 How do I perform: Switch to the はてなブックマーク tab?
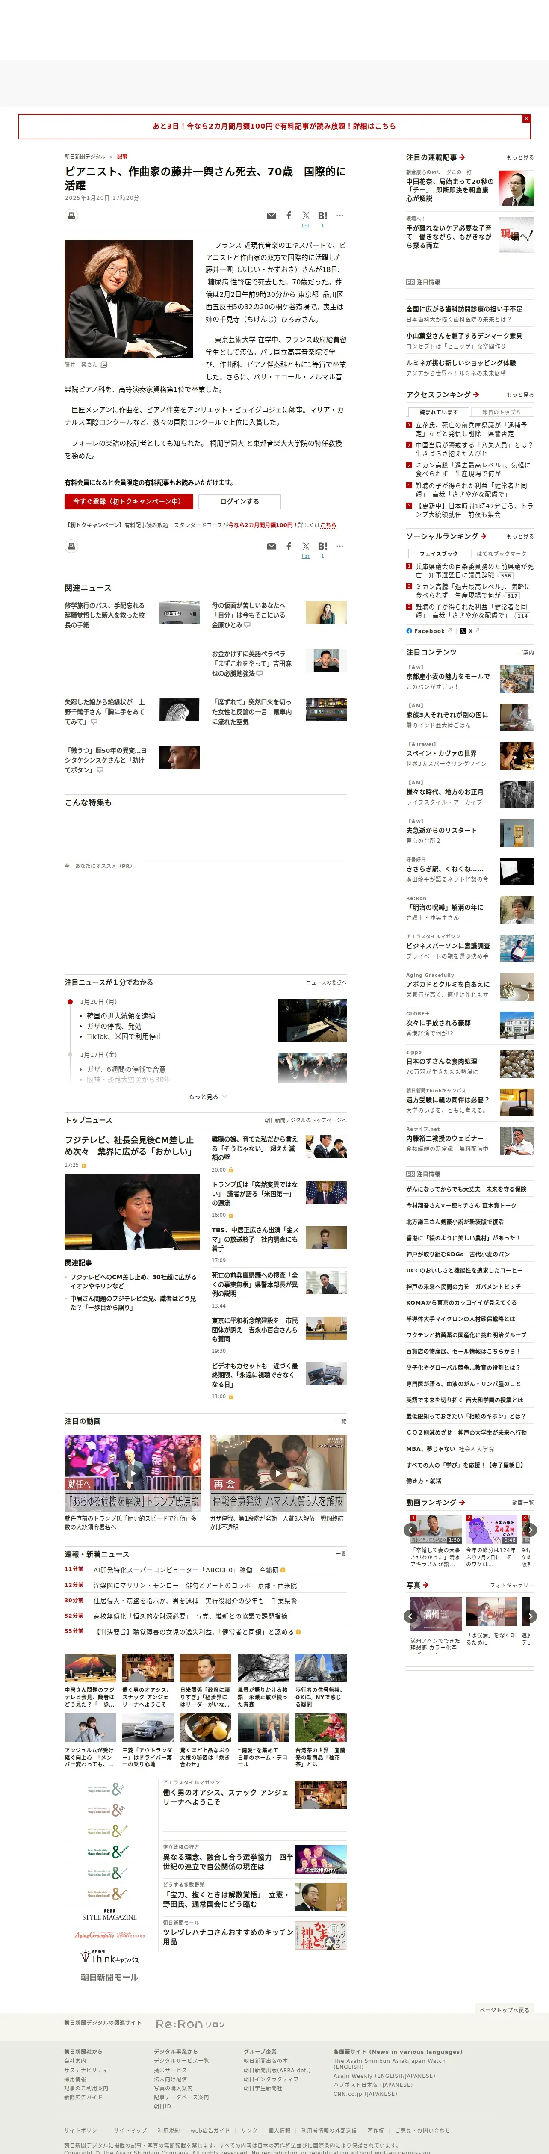pyautogui.click(x=501, y=553)
